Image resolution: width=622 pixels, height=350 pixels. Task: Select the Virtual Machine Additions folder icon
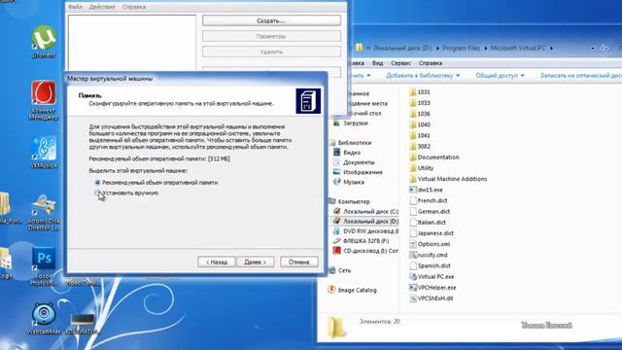click(x=413, y=179)
